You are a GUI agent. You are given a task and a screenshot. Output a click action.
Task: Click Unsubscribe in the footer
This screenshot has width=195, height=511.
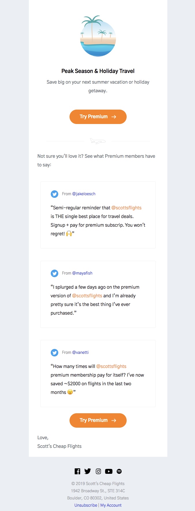click(86, 505)
